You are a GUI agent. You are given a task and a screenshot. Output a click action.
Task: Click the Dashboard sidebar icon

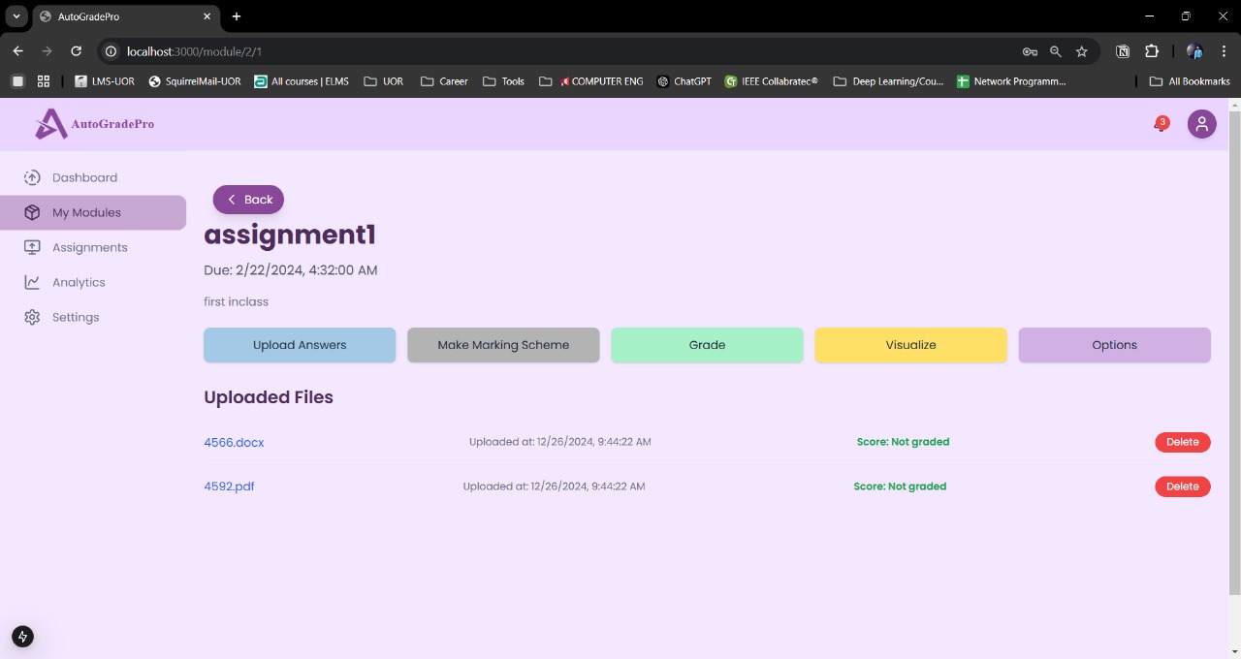32,177
